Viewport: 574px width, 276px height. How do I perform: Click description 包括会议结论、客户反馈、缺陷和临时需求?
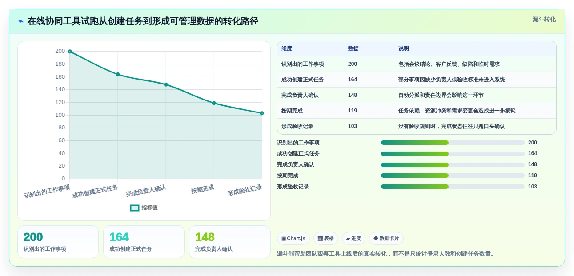[x=449, y=64]
